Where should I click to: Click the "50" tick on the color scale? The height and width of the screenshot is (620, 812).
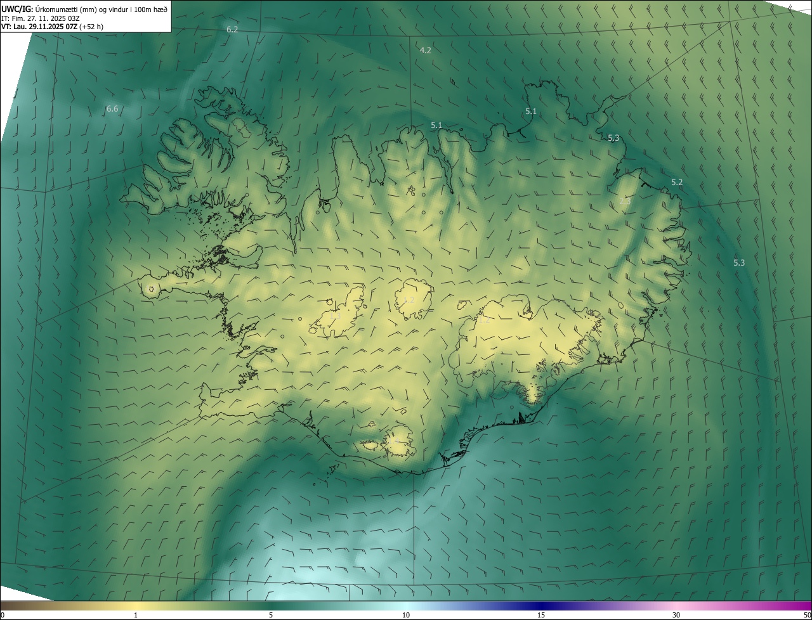[806, 615]
